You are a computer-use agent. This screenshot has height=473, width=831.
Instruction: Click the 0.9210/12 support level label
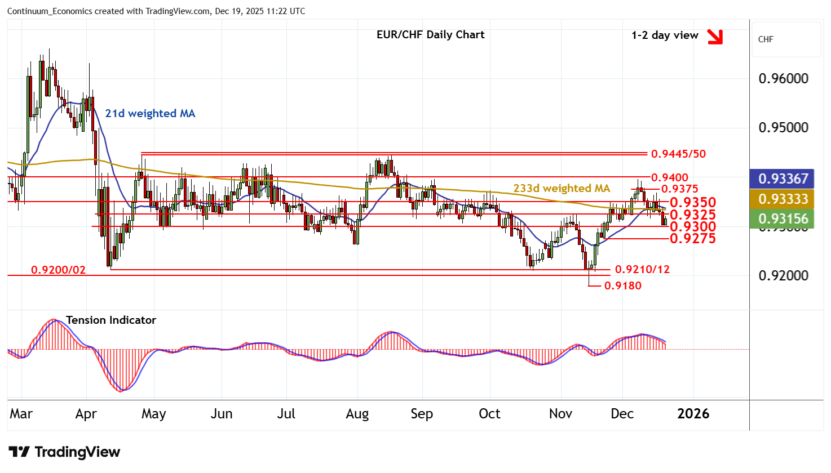pyautogui.click(x=642, y=269)
